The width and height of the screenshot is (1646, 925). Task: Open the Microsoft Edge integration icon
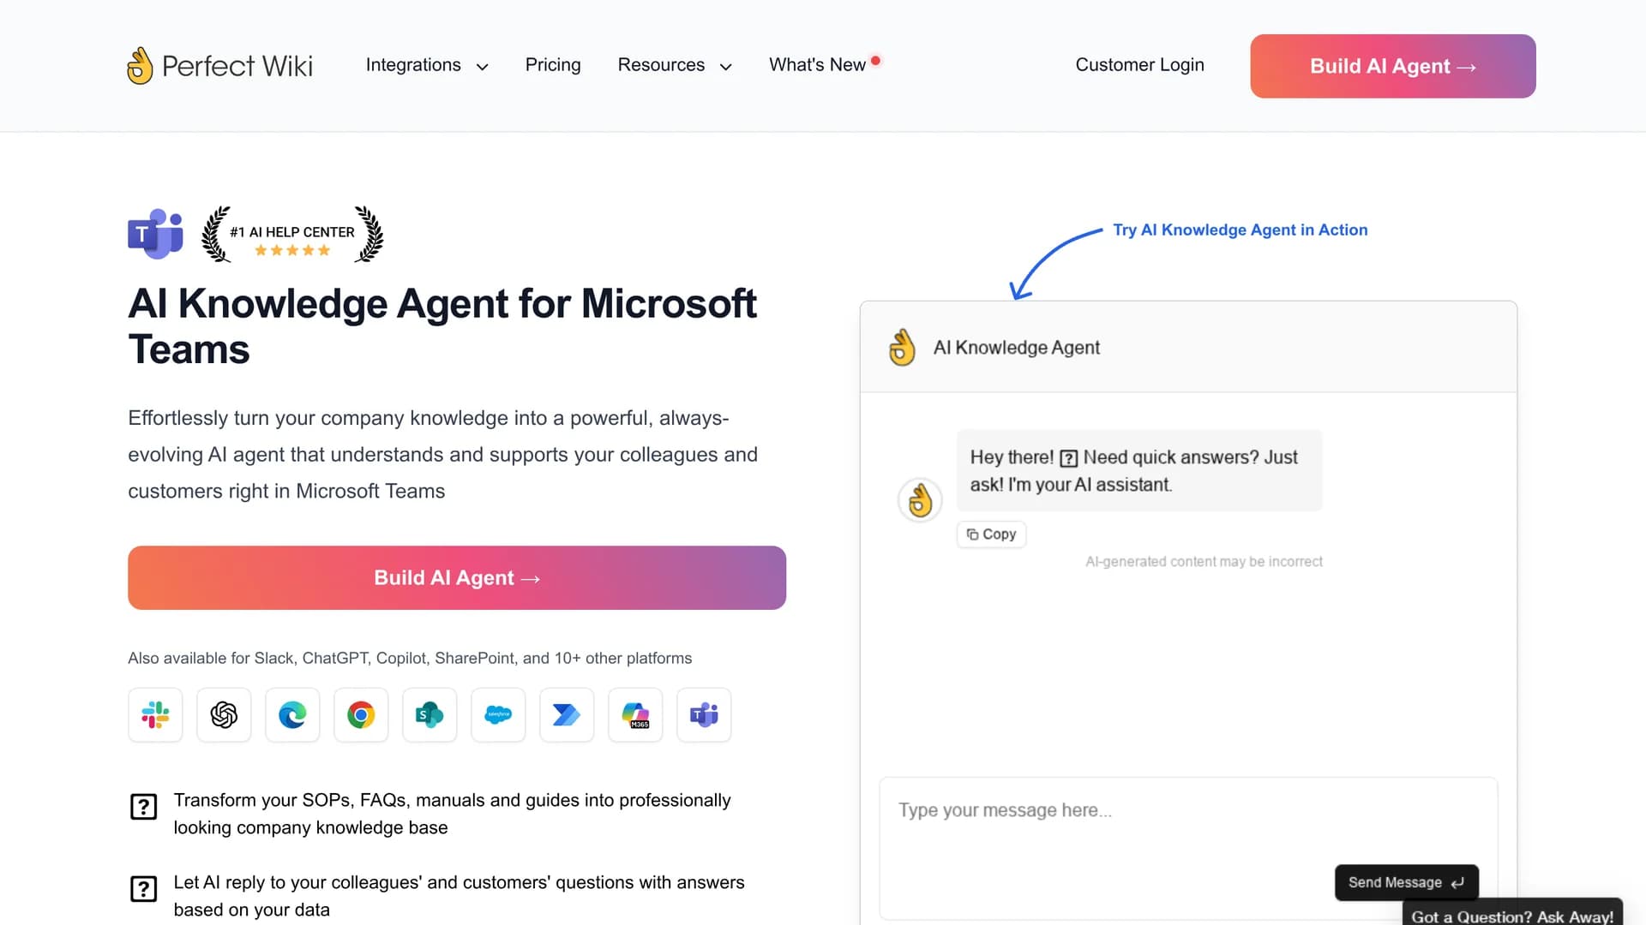point(292,714)
